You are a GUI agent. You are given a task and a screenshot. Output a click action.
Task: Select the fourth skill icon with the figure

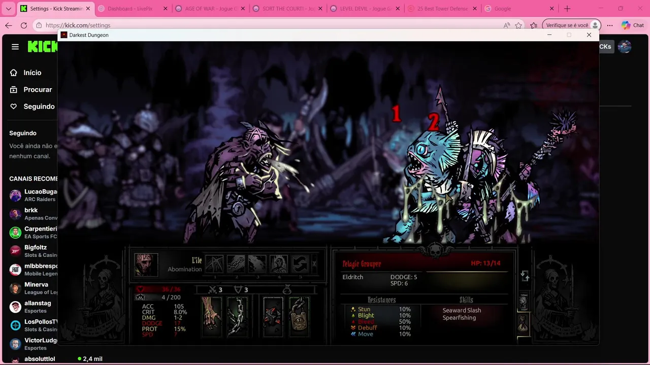[278, 264]
